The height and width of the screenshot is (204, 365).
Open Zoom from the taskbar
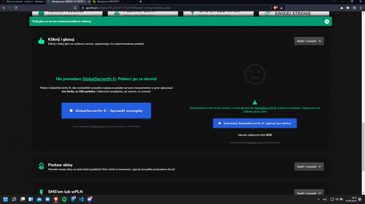point(47,199)
